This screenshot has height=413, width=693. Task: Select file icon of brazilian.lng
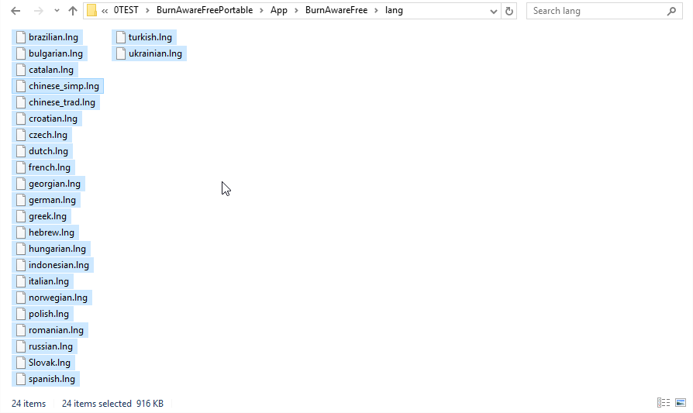pos(21,37)
